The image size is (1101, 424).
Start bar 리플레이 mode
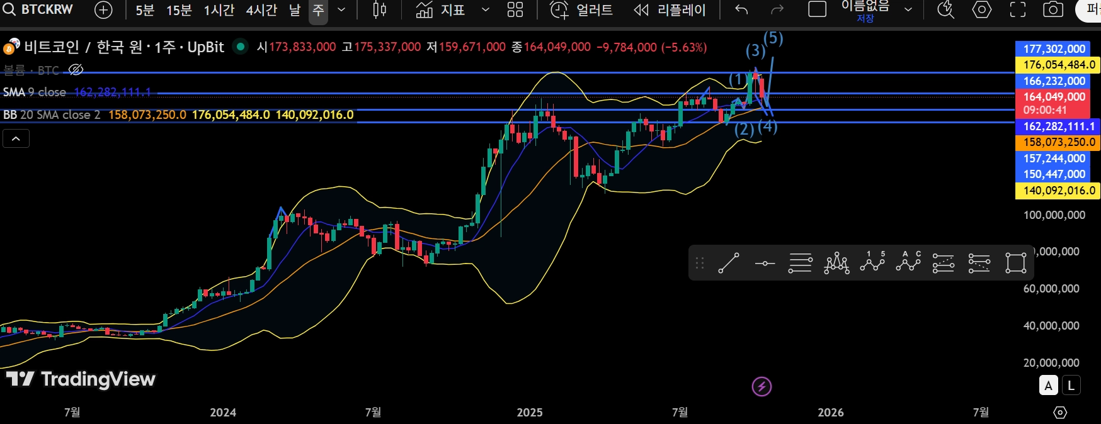[670, 10]
